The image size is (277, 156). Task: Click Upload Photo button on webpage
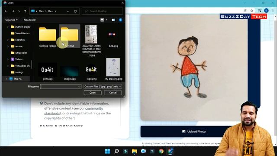click(194, 132)
